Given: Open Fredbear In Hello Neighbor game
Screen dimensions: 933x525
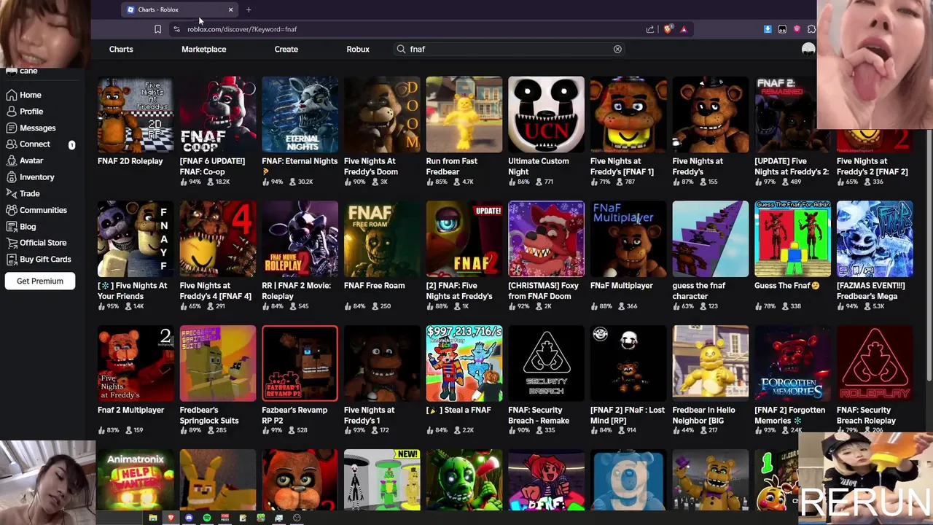Looking at the screenshot, I should [x=711, y=381].
